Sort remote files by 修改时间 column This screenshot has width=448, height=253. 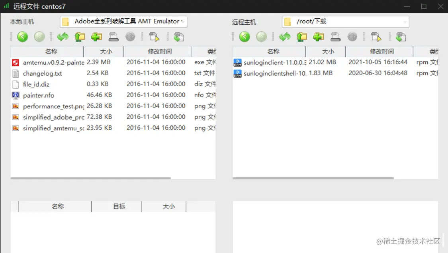(380, 51)
